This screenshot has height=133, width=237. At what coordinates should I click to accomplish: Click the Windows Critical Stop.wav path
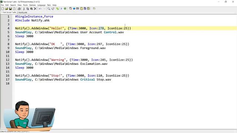[x=73, y=79]
